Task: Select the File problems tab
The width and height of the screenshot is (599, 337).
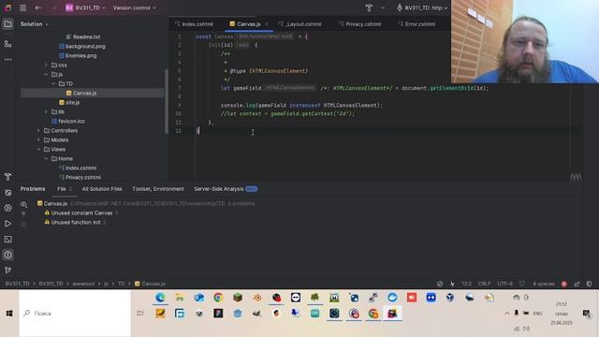Action: click(x=65, y=189)
